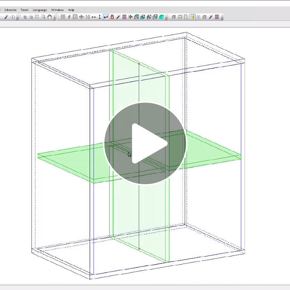Toggle the highlighted orange door display button
This screenshot has height=290, width=290.
coord(192,17)
